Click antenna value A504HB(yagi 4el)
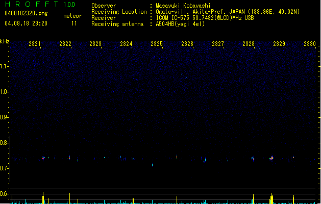 coord(180,24)
